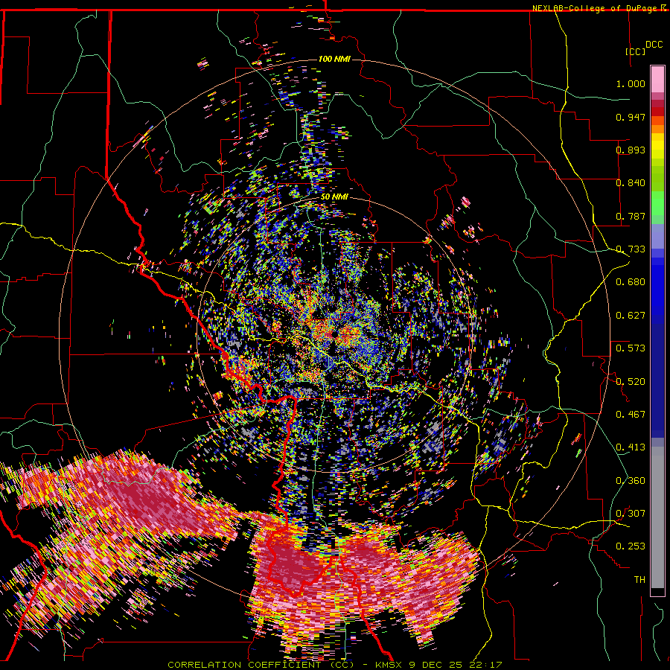Click the DCC label above the color scale
Image resolution: width=670 pixels, height=670 pixels.
click(x=654, y=45)
